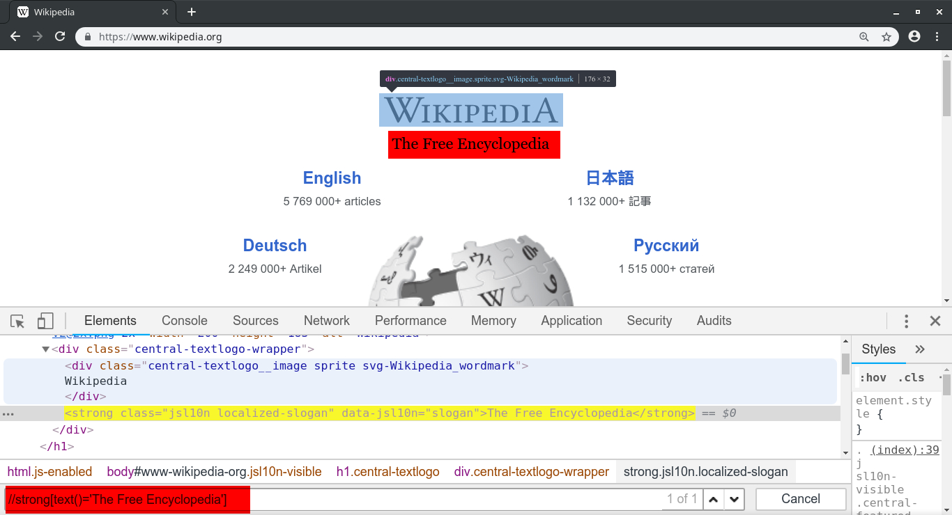
Task: Select the highlighted strong localized-slogan node
Action: [380, 413]
